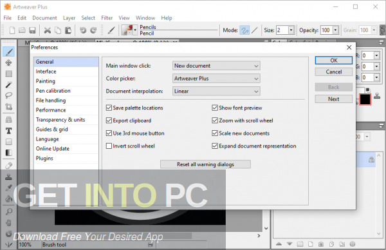The height and width of the screenshot is (250, 386).
Task: Click the Redo arrow icon
Action: pyautogui.click(x=93, y=30)
